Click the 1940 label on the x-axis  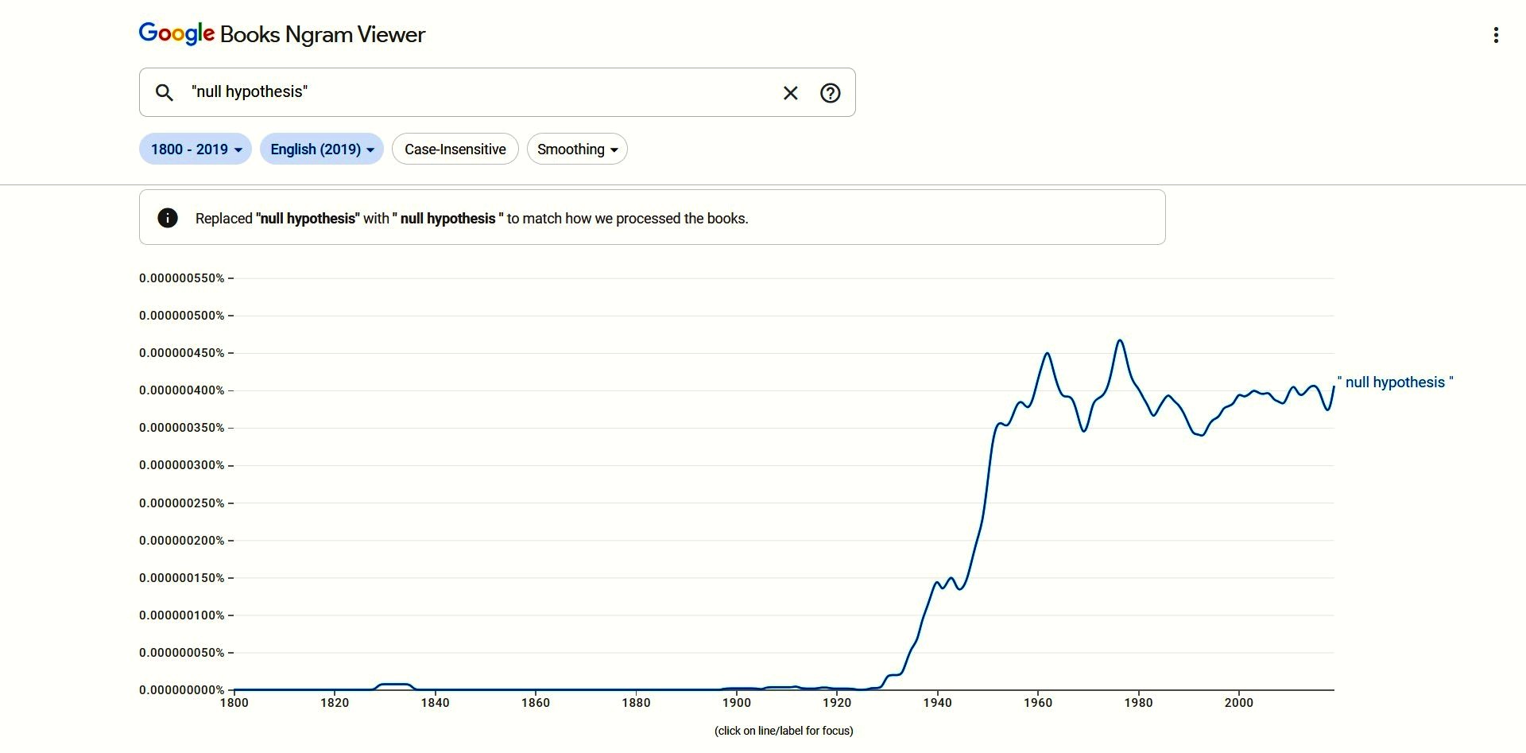pos(937,703)
